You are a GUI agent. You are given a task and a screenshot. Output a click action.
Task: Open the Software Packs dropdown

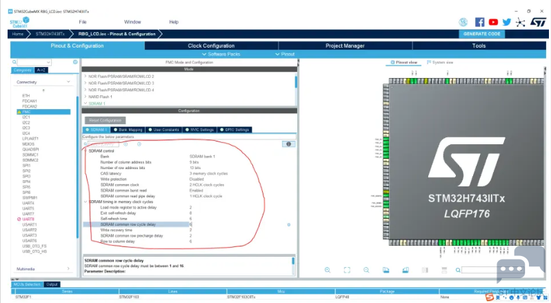221,54
